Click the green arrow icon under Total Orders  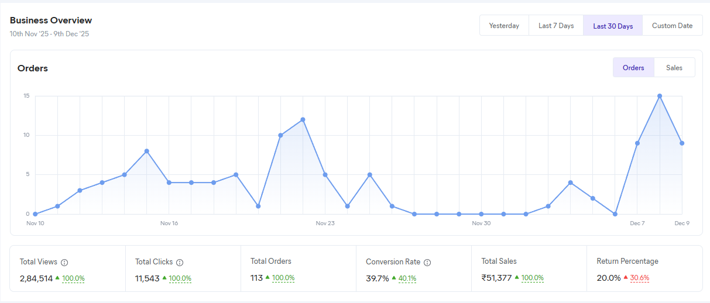tap(267, 277)
